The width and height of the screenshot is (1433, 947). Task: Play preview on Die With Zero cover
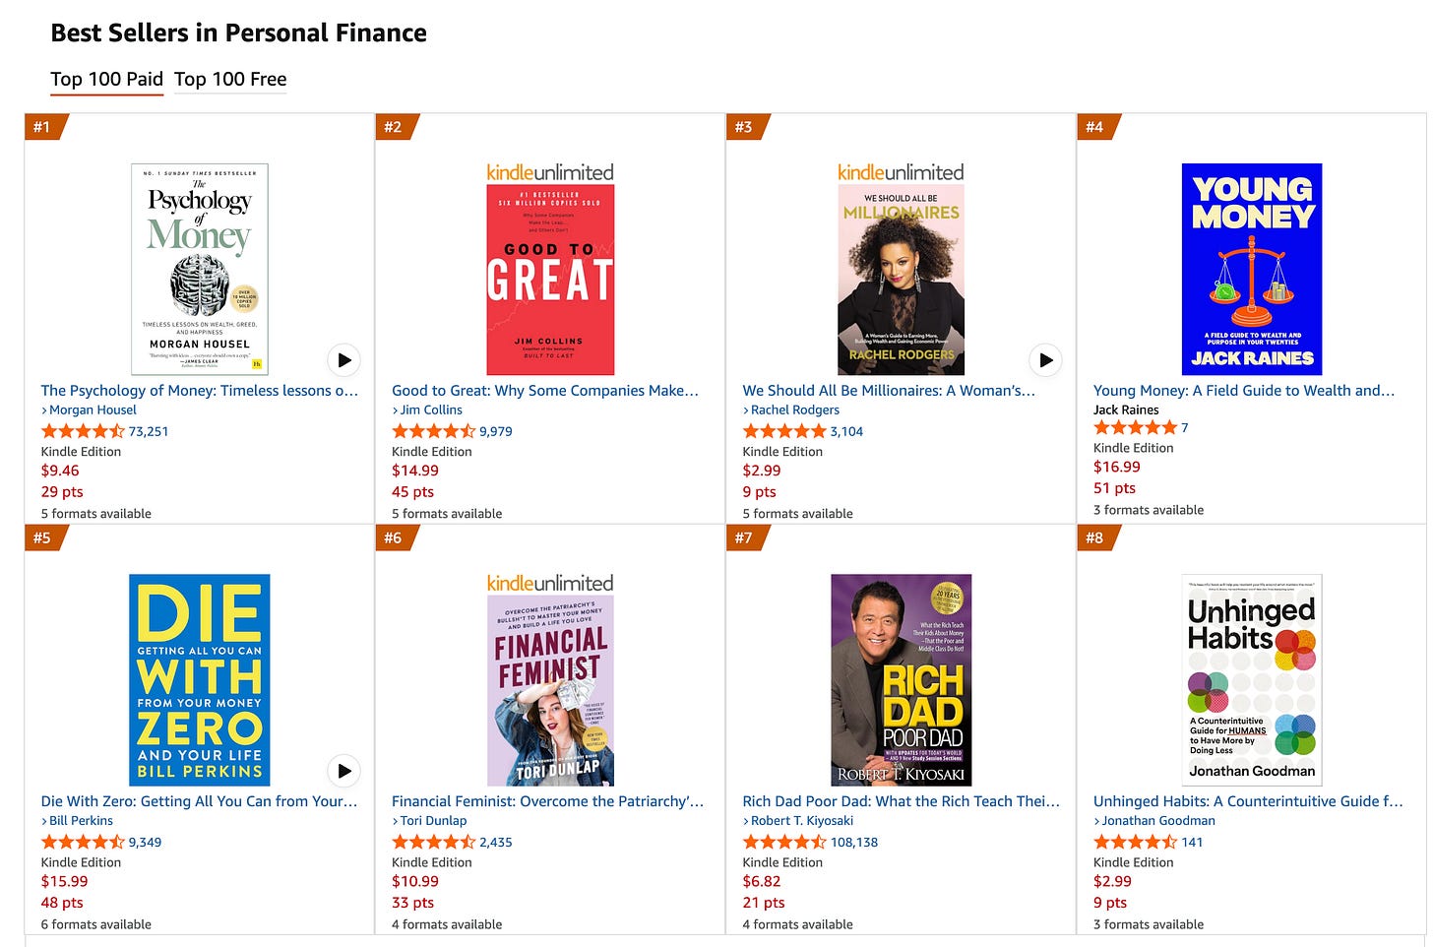coord(343,771)
